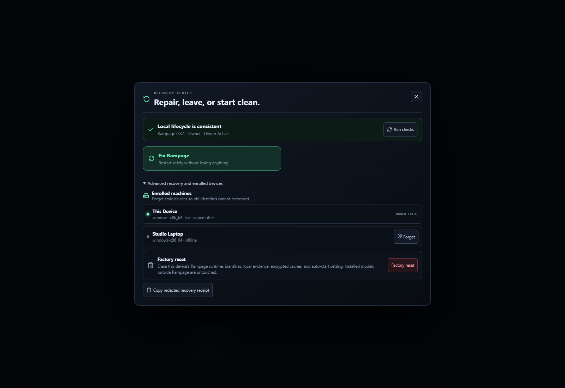Click the green online dot for This Device
Image resolution: width=565 pixels, height=388 pixels.
[x=148, y=214]
